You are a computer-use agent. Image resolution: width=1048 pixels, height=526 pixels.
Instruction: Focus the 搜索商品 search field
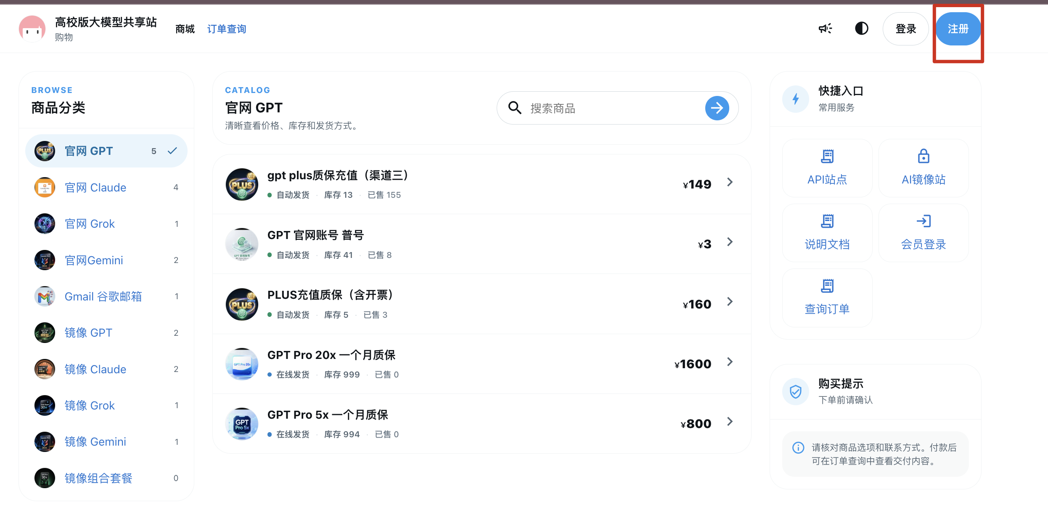(617, 108)
